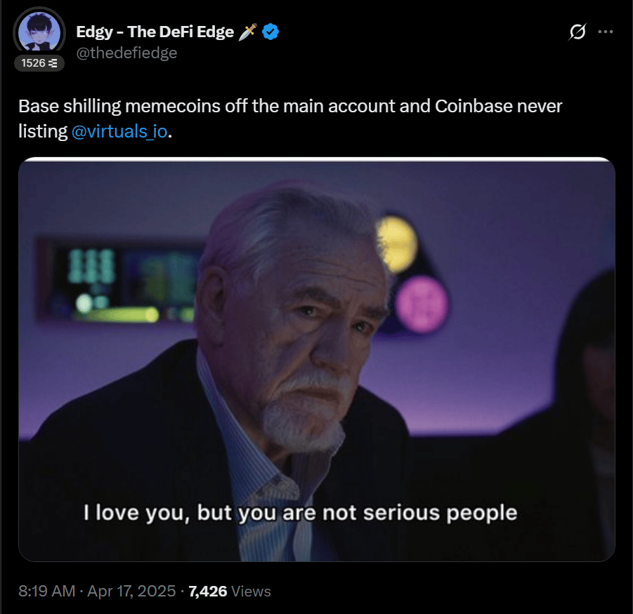Click the blue verified checkmark badge
633x614 pixels.
[x=271, y=32]
